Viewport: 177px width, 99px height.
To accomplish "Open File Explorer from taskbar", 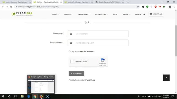I will [22, 97].
